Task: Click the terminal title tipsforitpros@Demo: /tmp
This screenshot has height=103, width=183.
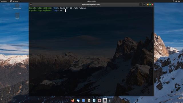Action: [x=91, y=5]
